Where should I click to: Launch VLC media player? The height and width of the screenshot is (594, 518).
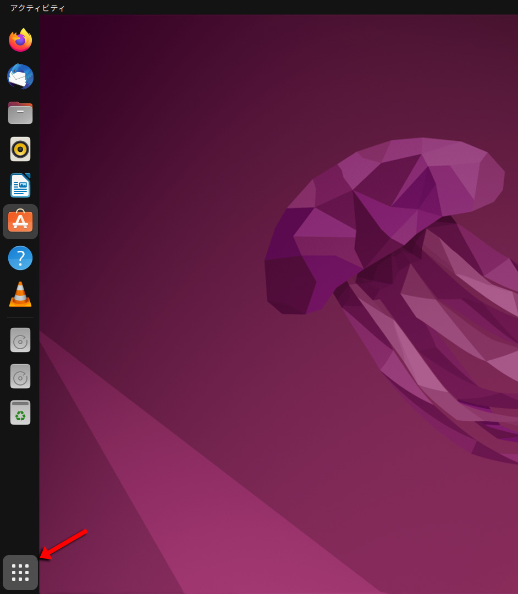20,294
